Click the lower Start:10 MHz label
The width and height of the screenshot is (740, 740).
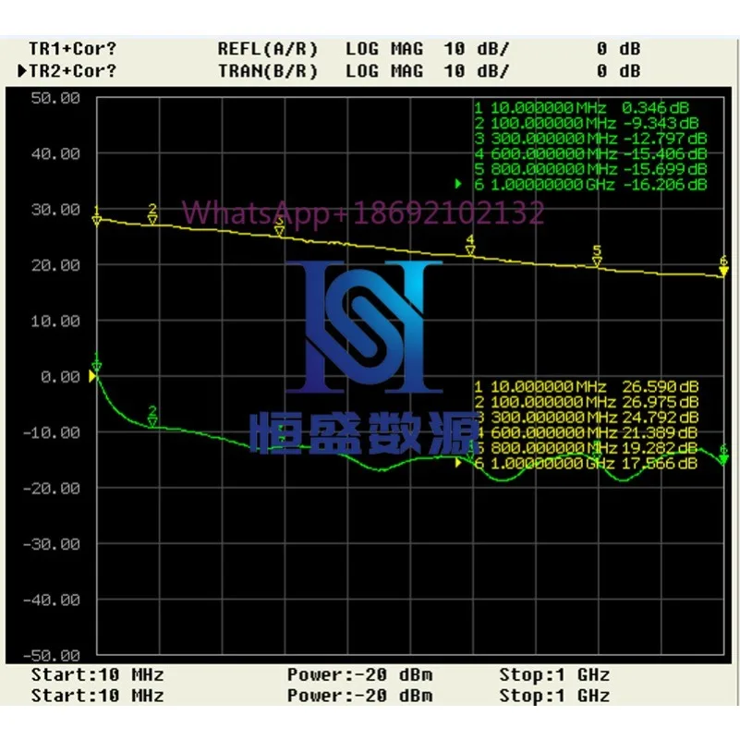[x=98, y=696]
